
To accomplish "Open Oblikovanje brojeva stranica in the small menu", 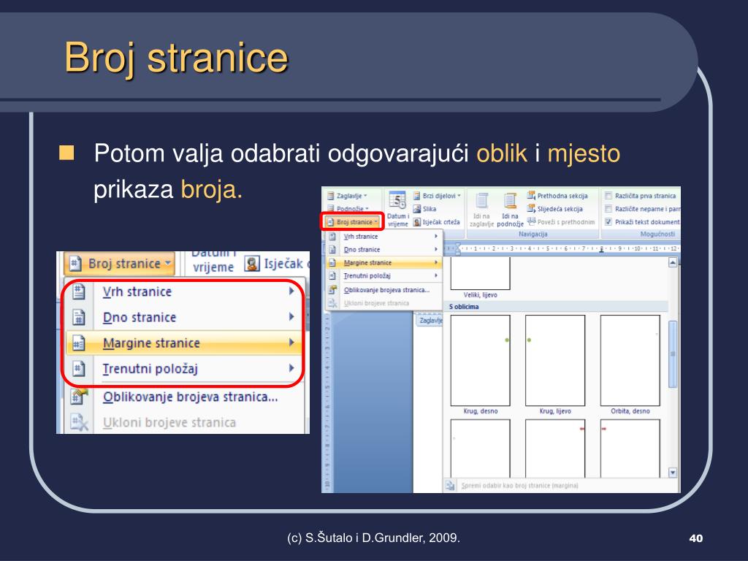I will tap(384, 289).
